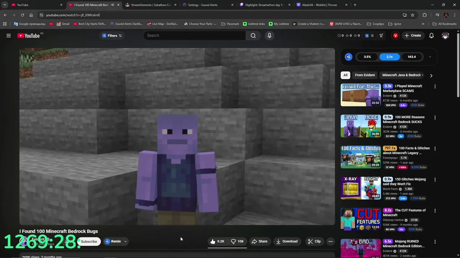This screenshot has width=460, height=258.
Task: Select the 3.5% stat pill
Action: tap(367, 57)
